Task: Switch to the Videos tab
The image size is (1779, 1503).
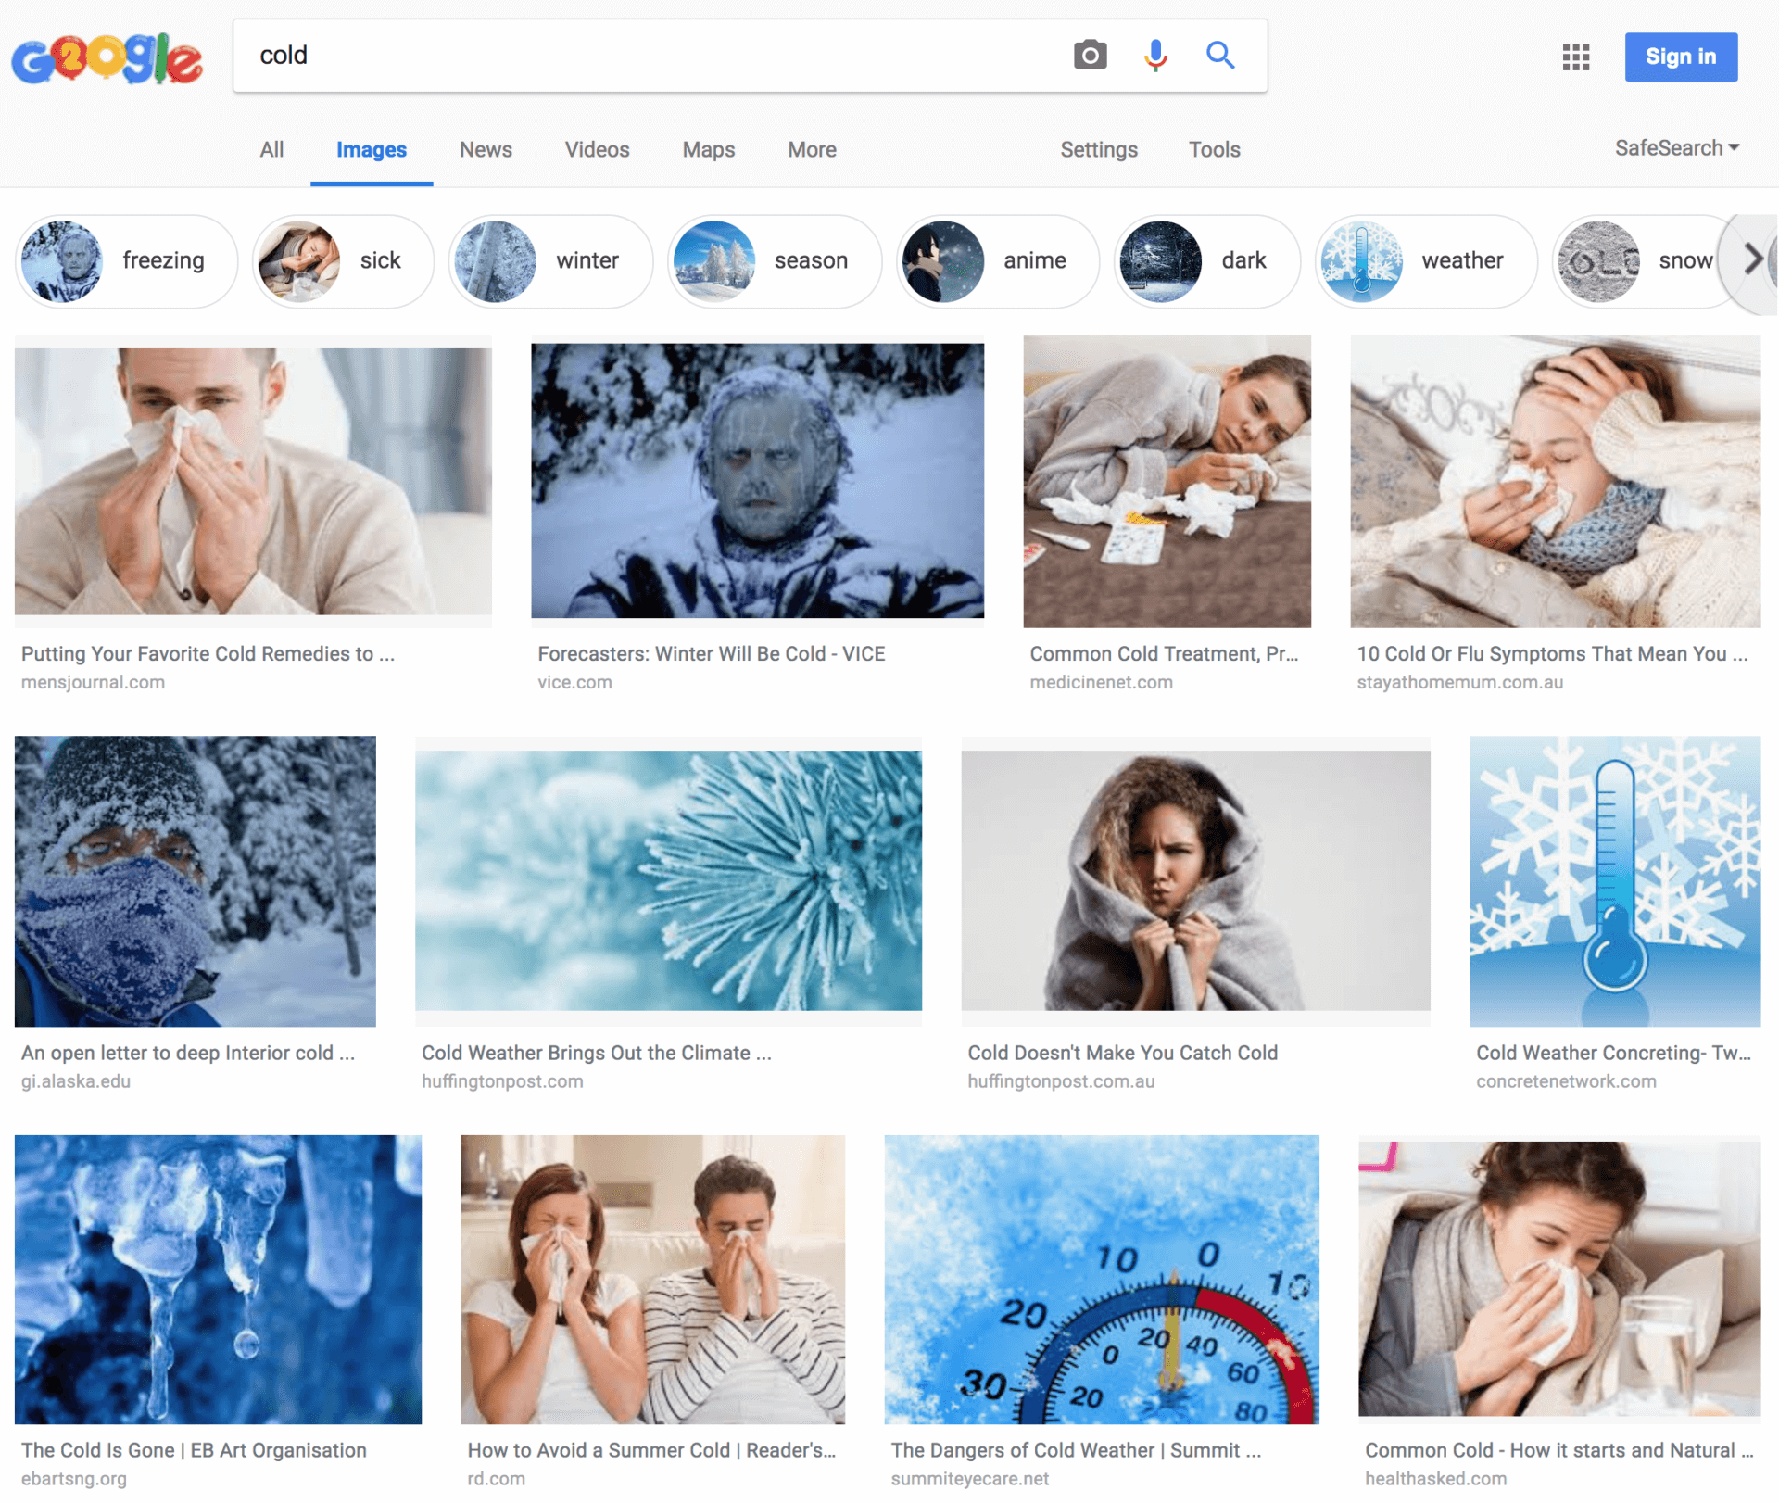Action: pyautogui.click(x=597, y=149)
